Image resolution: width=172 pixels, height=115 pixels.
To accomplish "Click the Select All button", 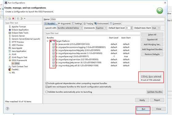I will pos(152,35).
